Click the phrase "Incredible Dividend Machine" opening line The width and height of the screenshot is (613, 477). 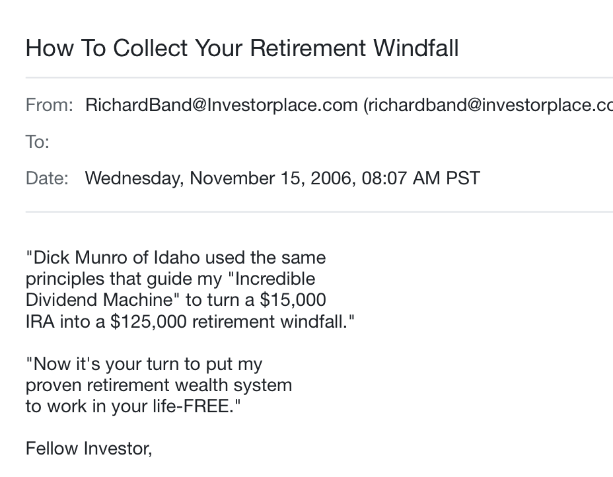click(271, 279)
